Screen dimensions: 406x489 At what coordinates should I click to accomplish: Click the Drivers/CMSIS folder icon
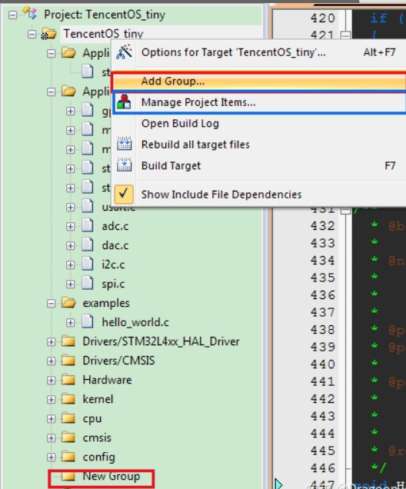(x=68, y=361)
